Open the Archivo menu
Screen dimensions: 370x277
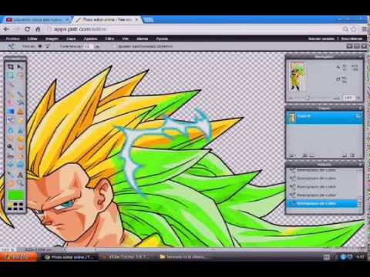(x=12, y=38)
